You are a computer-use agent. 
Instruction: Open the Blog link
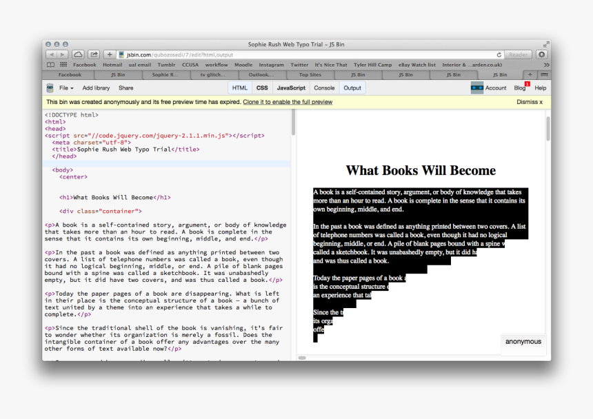coord(520,88)
